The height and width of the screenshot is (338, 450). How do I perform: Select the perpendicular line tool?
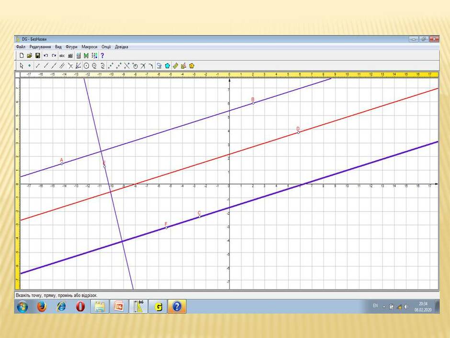point(70,66)
